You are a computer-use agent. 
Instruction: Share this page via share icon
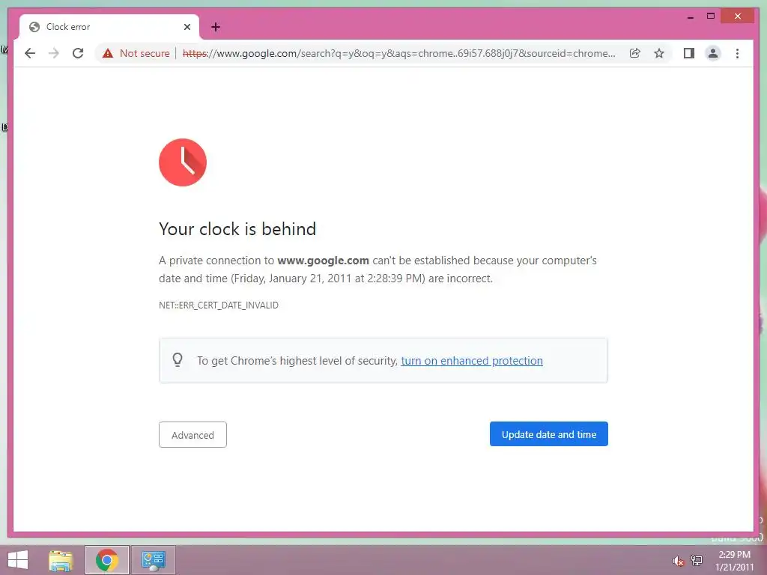pos(635,53)
